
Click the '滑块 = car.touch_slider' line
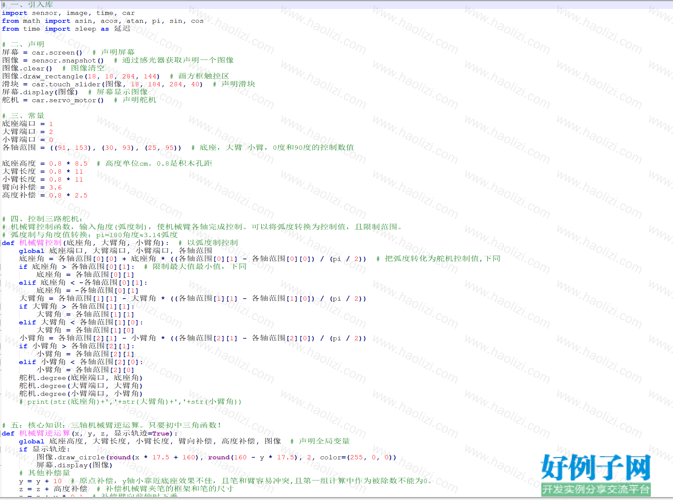pyautogui.click(x=103, y=84)
